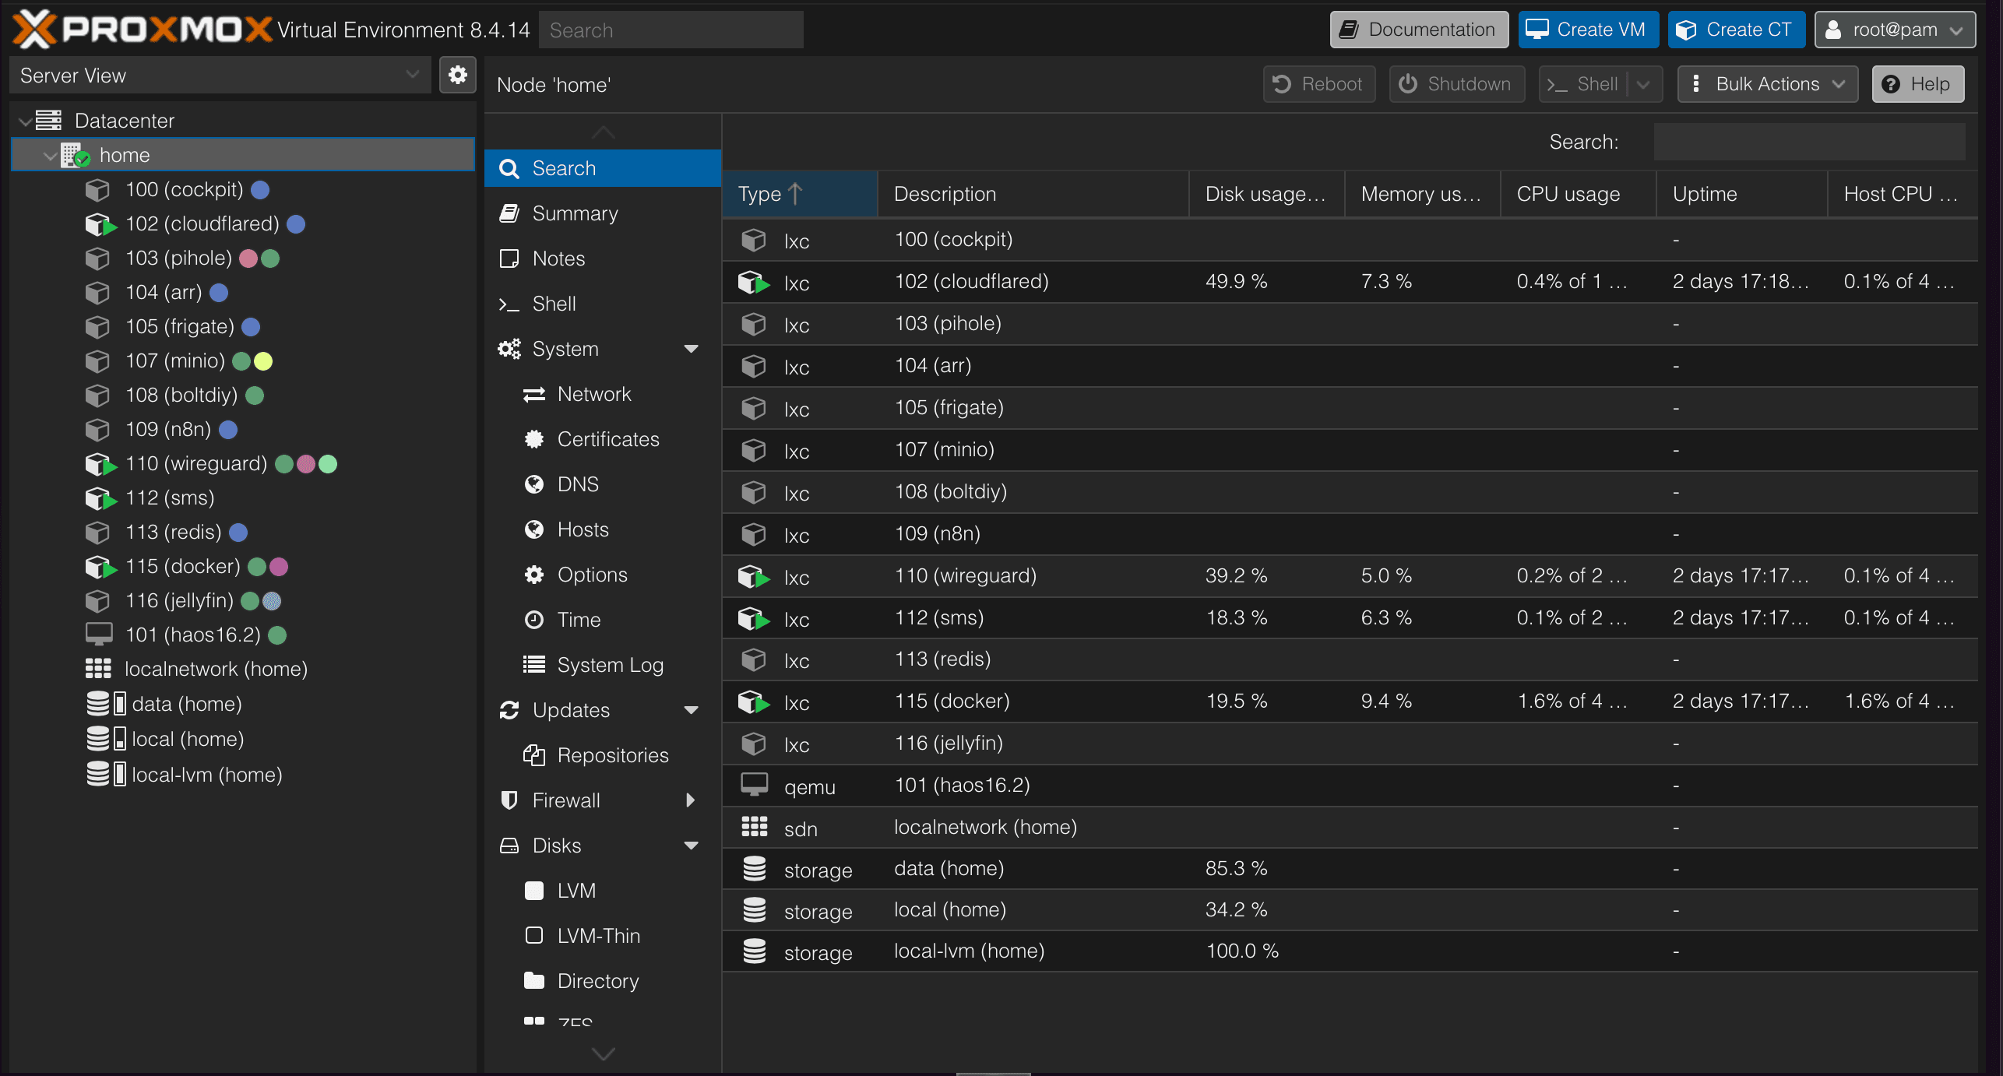Click the top header Search field
The image size is (2003, 1076).
pos(671,30)
